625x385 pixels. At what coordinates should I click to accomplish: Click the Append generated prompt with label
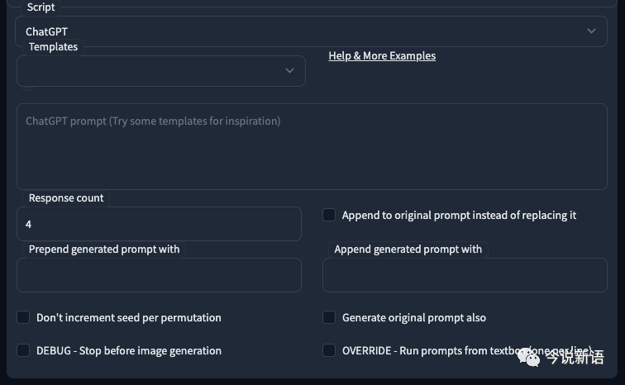408,249
